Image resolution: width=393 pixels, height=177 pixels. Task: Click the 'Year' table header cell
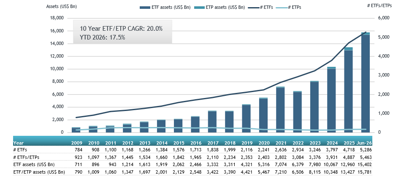[x=19, y=143]
